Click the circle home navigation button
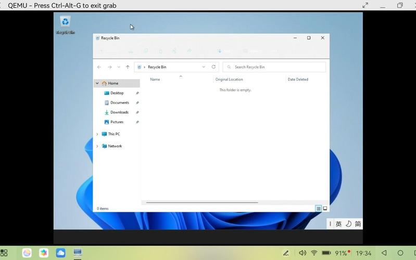This screenshot has width=416, height=260. click(400, 253)
